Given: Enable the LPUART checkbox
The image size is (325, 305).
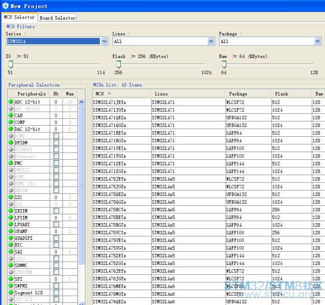Looking at the screenshot, I should point(56,224).
